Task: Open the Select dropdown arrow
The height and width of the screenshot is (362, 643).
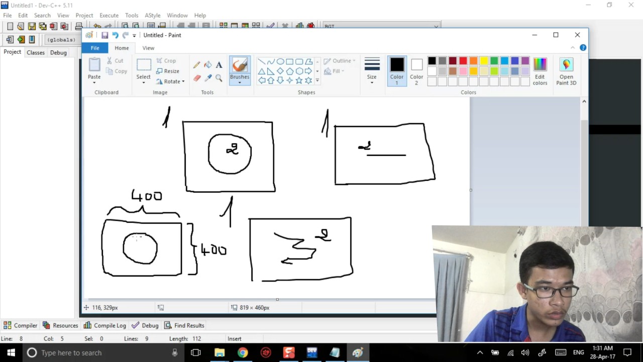Action: 144,83
